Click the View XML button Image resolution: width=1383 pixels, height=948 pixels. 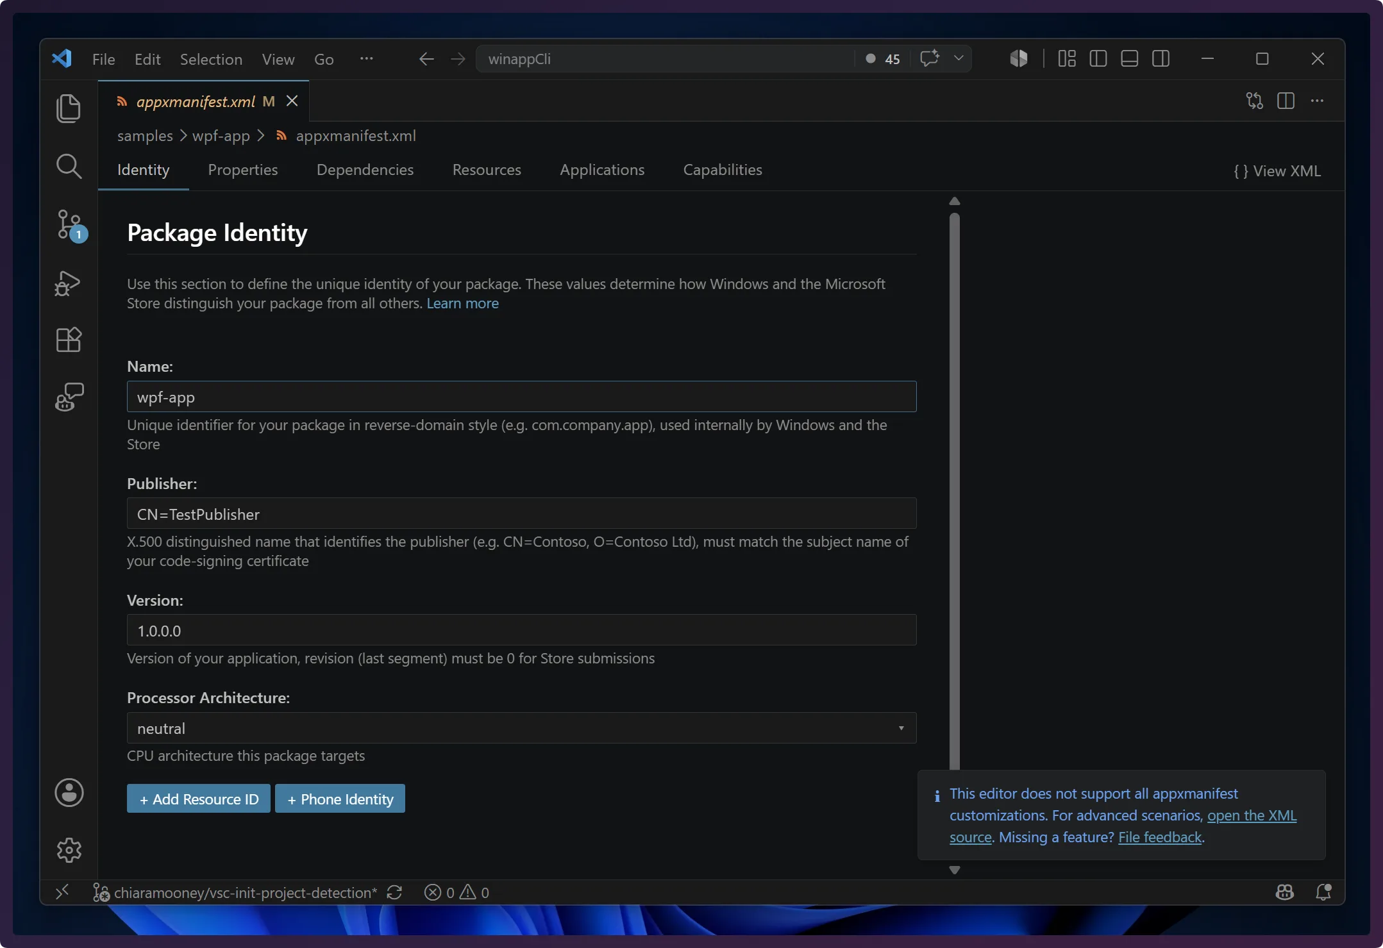(1277, 171)
